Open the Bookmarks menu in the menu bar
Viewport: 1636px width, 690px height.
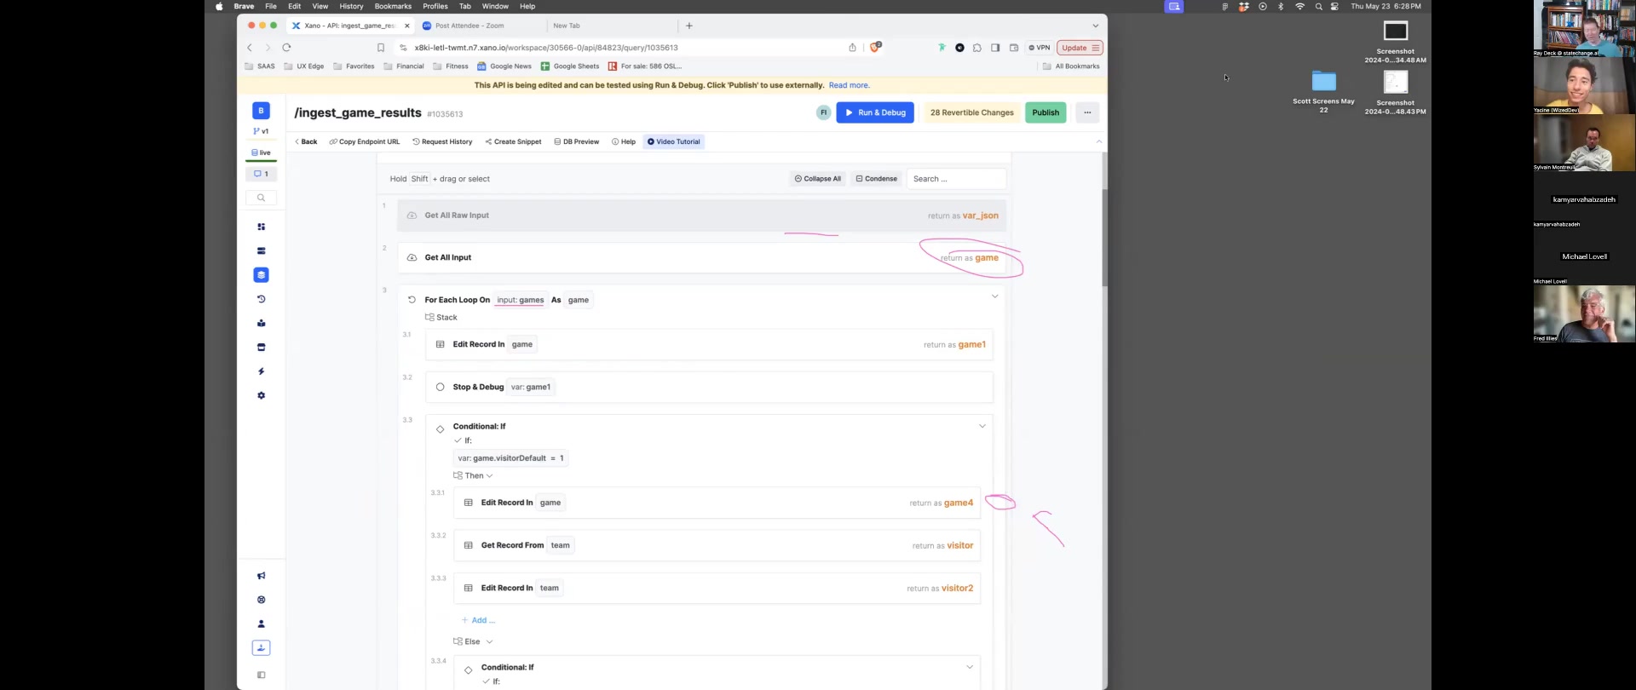pyautogui.click(x=392, y=6)
